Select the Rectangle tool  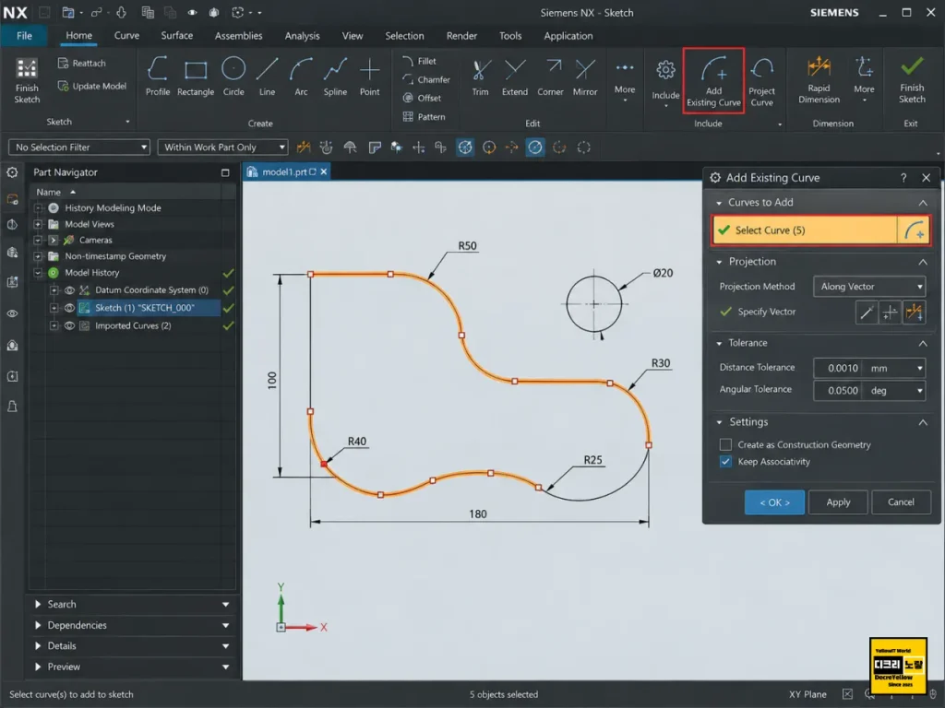point(196,76)
